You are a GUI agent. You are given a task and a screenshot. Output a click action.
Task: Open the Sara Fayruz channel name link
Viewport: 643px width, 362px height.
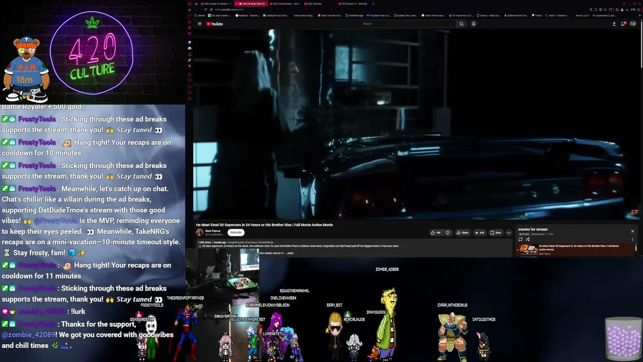(x=213, y=231)
